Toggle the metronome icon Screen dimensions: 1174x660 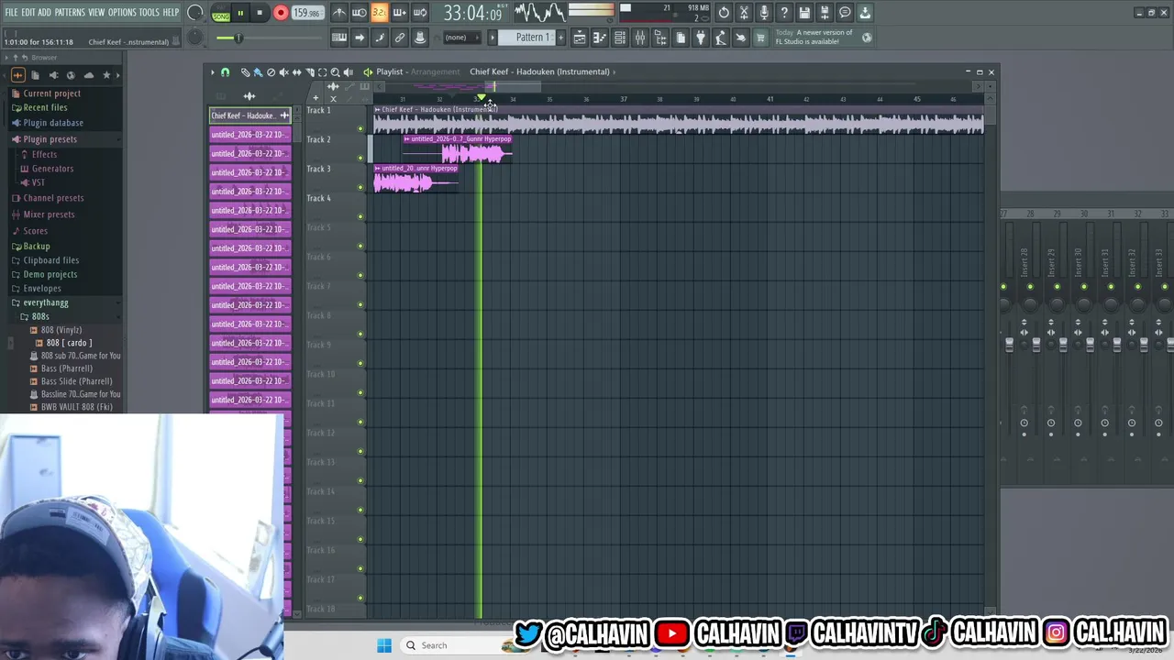(339, 13)
